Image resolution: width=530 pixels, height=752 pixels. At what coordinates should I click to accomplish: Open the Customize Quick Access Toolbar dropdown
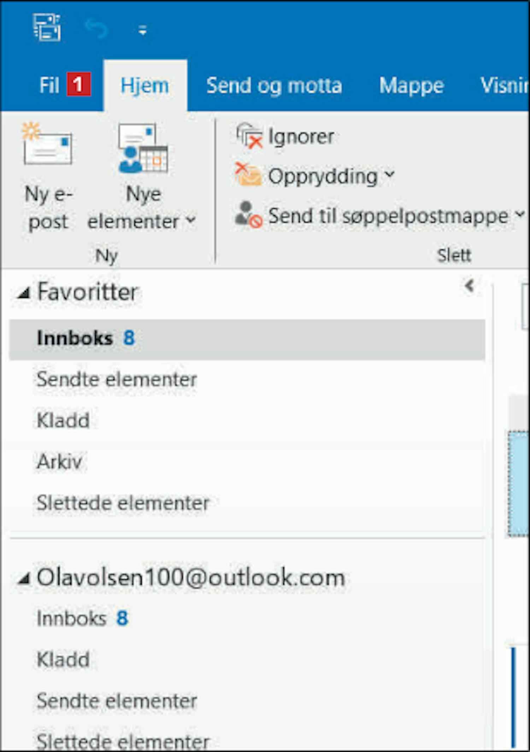click(x=142, y=31)
